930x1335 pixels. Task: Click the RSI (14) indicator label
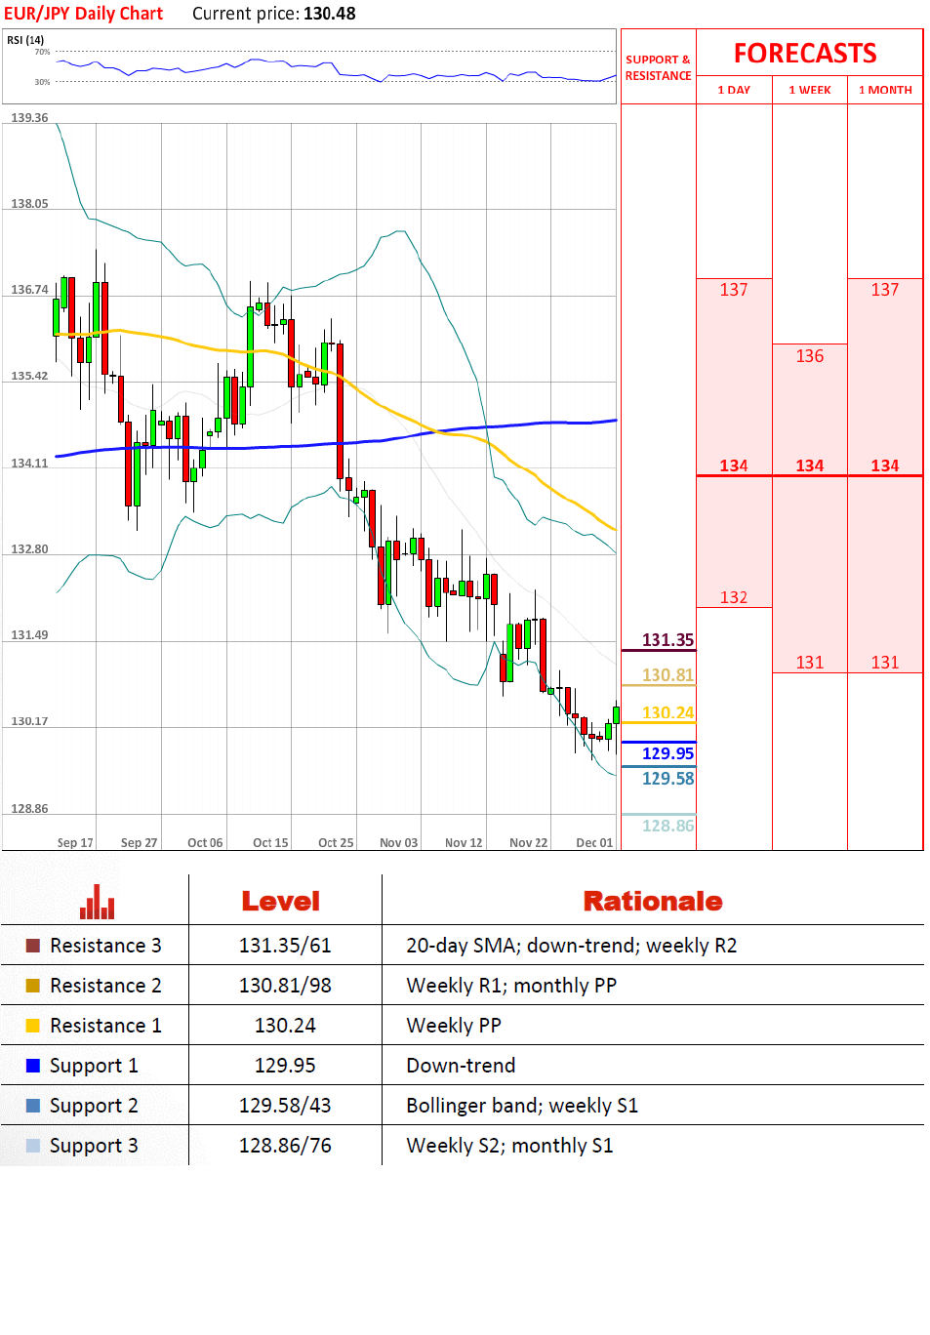(25, 40)
